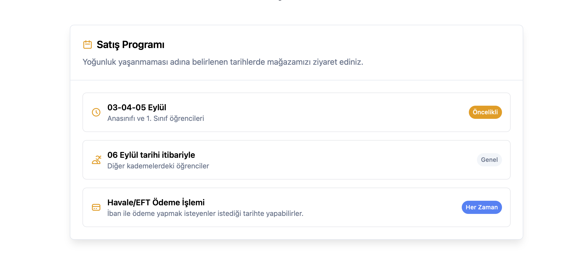Select the Genel badge
This screenshot has height=267, width=587.
(x=489, y=160)
